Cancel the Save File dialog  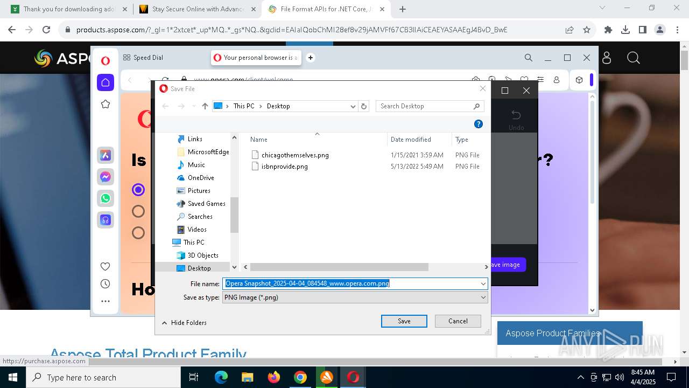[x=458, y=321]
